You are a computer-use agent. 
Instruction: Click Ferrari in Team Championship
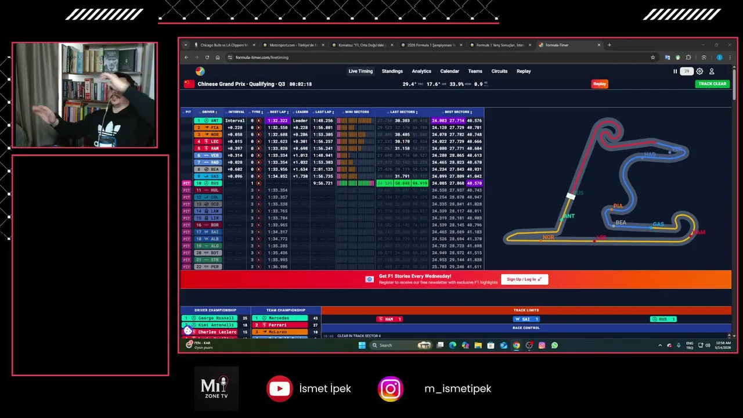[280, 325]
